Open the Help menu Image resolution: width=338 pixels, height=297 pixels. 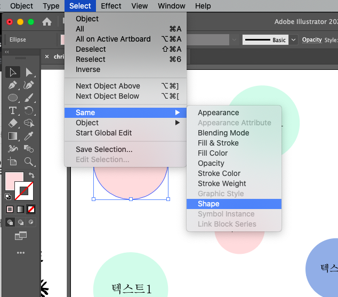coord(203,6)
